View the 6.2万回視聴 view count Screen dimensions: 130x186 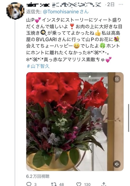point(38,176)
